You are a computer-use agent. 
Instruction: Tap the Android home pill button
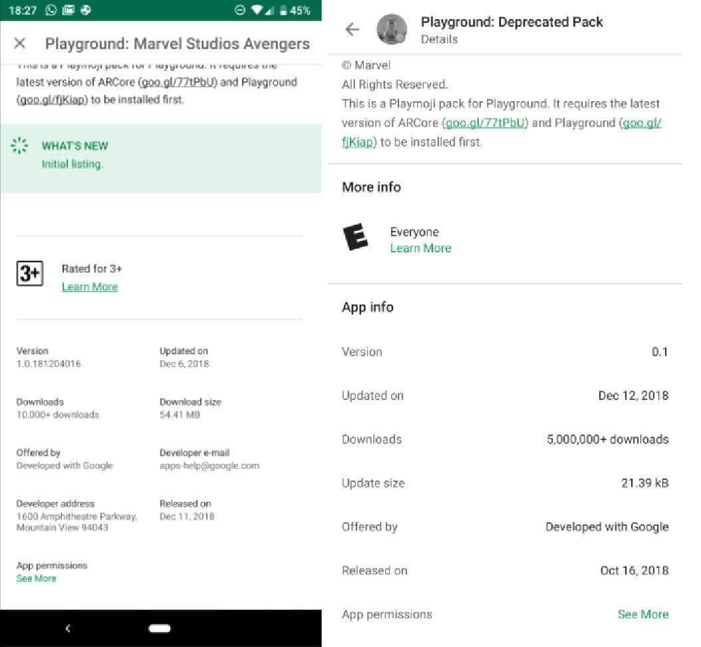coord(160,628)
